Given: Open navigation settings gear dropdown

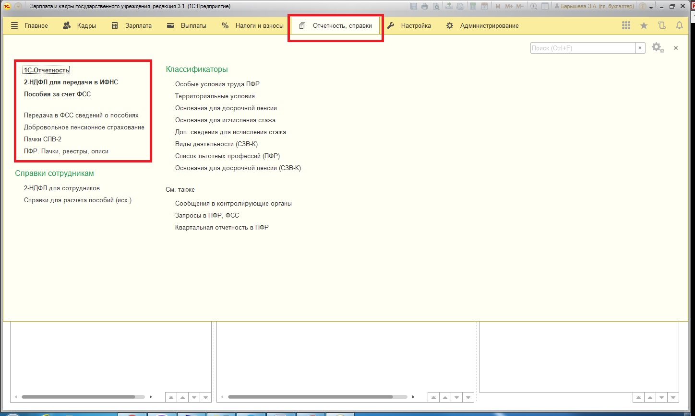Looking at the screenshot, I should [x=658, y=48].
